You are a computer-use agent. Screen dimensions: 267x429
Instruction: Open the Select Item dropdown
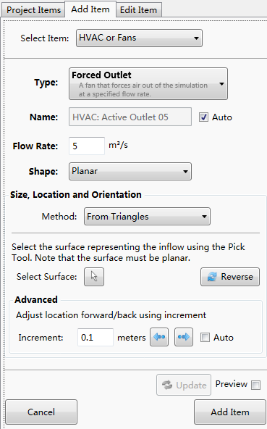(139, 38)
